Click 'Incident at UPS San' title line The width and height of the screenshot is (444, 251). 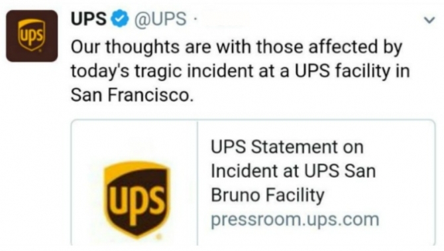click(x=294, y=171)
